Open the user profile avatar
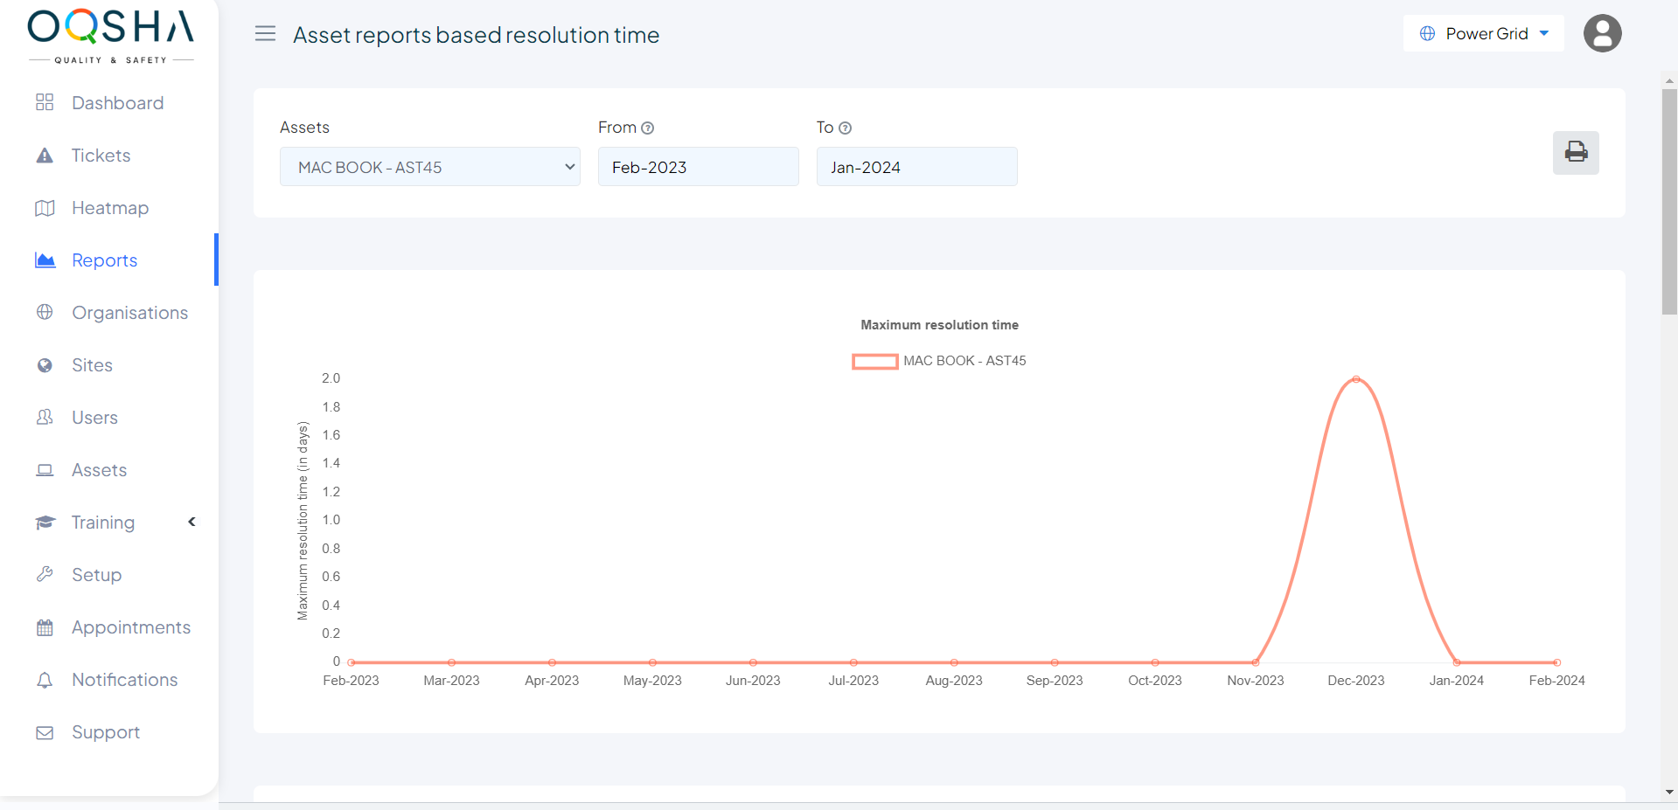The image size is (1678, 810). tap(1602, 34)
